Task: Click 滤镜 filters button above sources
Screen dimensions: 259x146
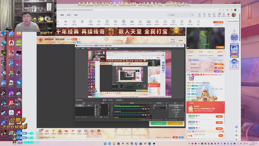Action: [110, 100]
